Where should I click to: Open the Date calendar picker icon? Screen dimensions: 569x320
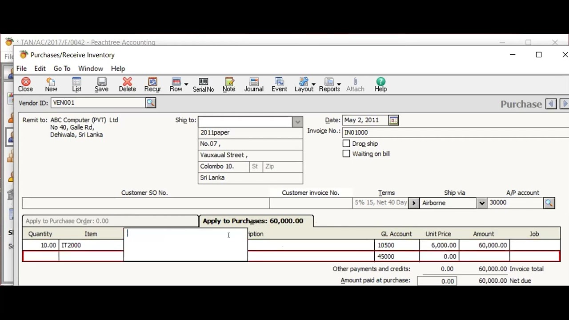tap(393, 120)
